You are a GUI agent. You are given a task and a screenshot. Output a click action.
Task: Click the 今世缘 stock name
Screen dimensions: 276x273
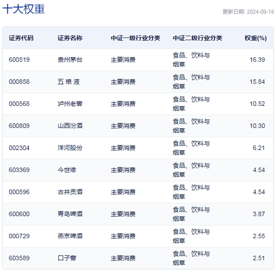[x=67, y=170]
